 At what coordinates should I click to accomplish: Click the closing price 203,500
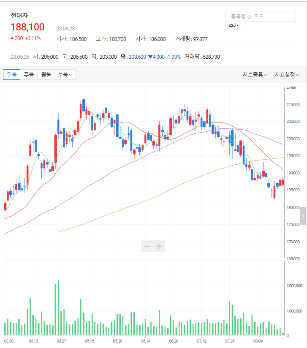click(137, 57)
